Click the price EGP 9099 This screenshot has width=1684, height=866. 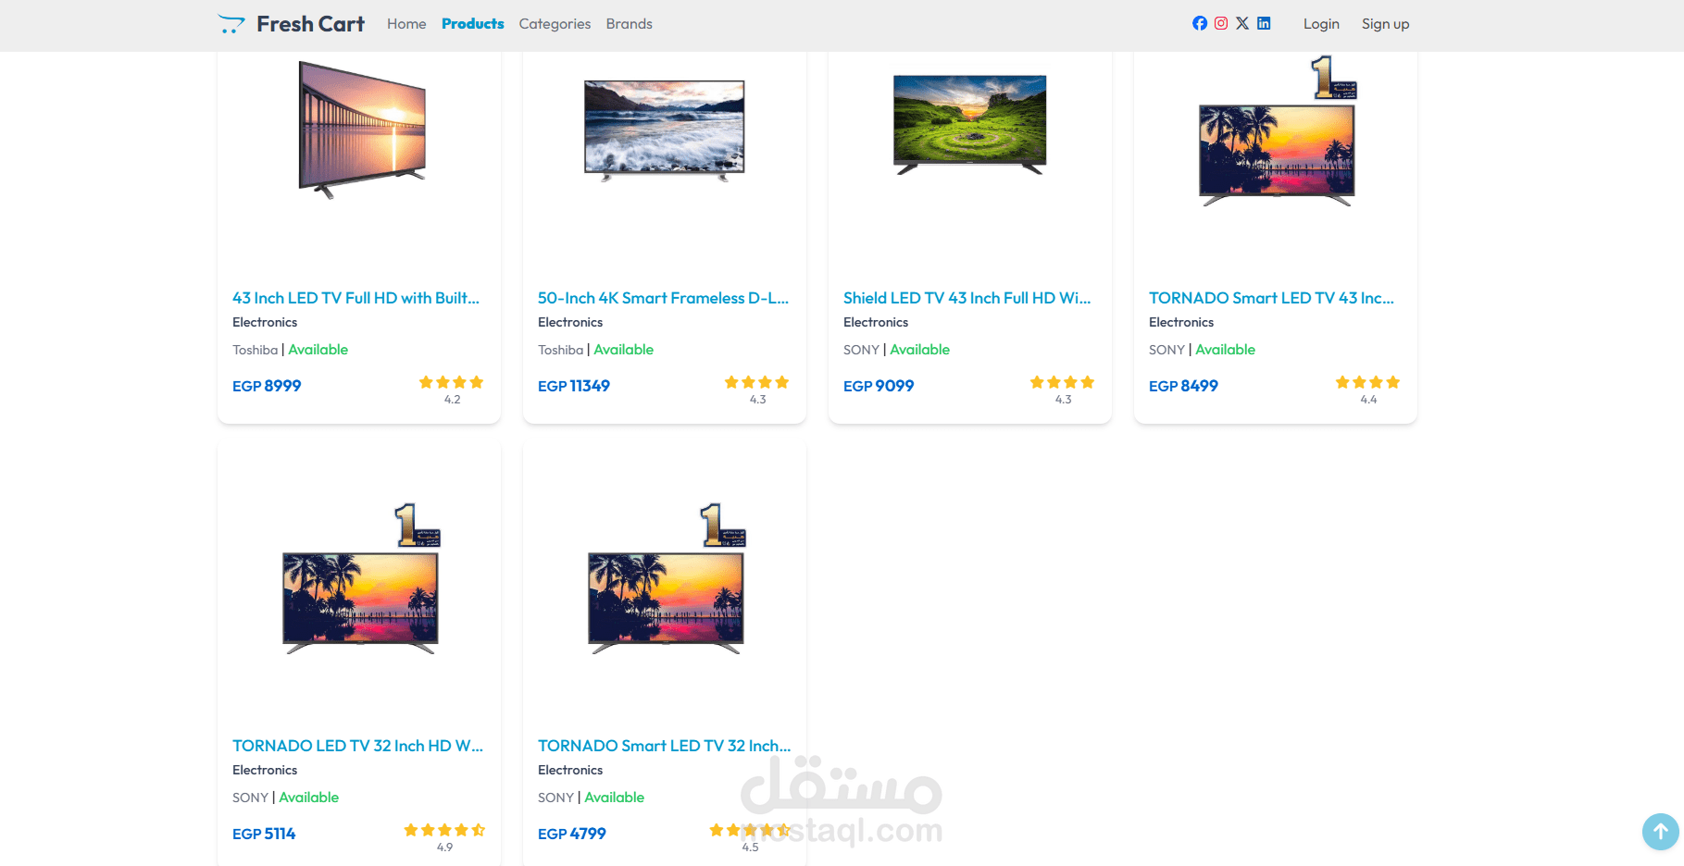click(879, 386)
